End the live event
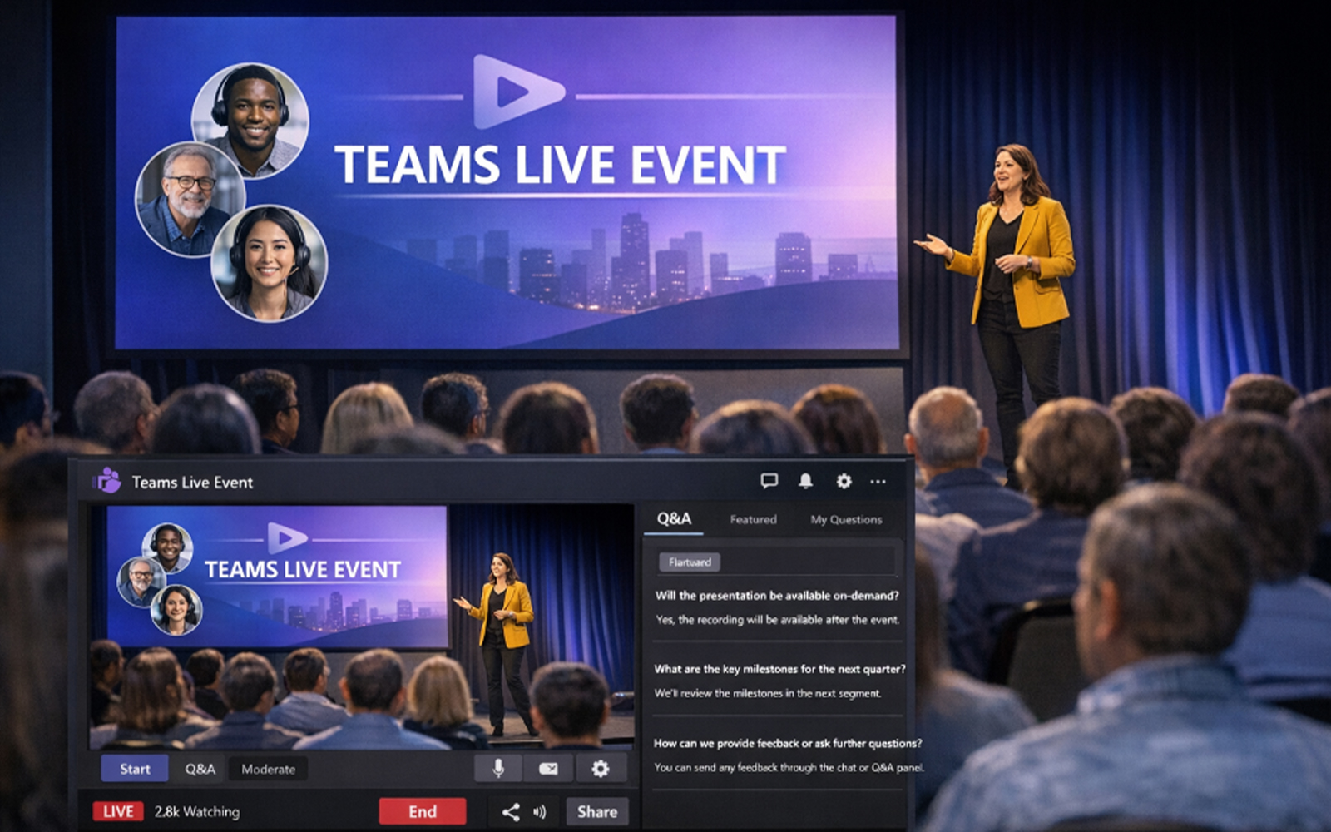Screen dimensions: 1331x832 pyautogui.click(x=423, y=811)
